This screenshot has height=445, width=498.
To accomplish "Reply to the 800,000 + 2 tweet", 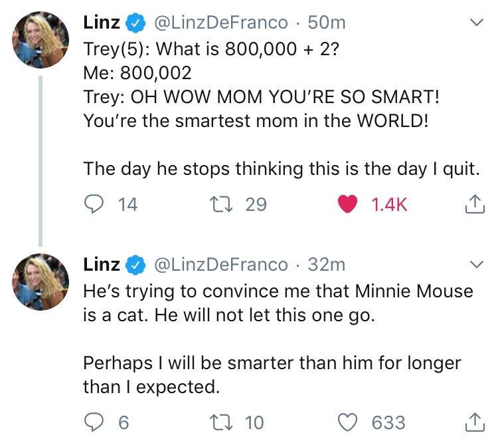I will click(x=94, y=204).
